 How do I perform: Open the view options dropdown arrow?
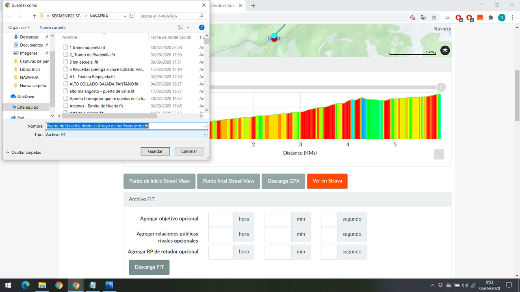(x=188, y=27)
